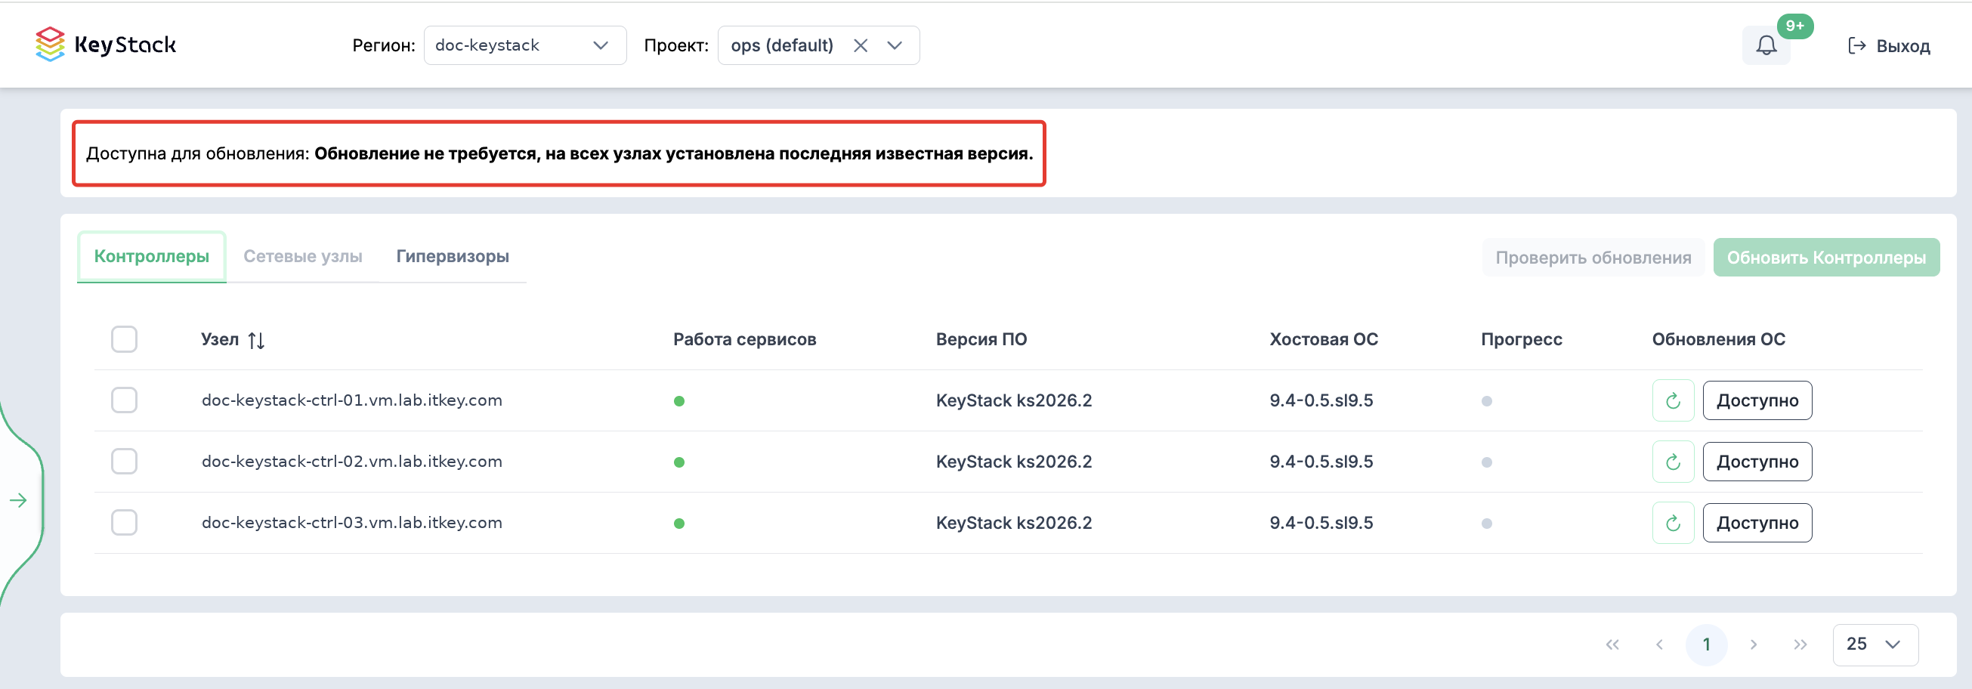Expand the sidebar with the arrow
The height and width of the screenshot is (689, 1972).
(x=18, y=501)
